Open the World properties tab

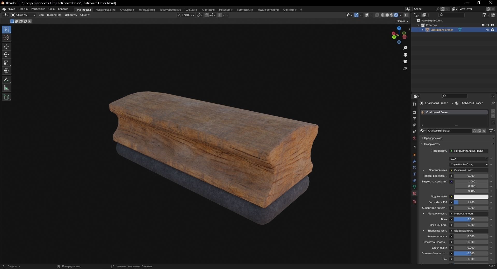[x=414, y=138]
